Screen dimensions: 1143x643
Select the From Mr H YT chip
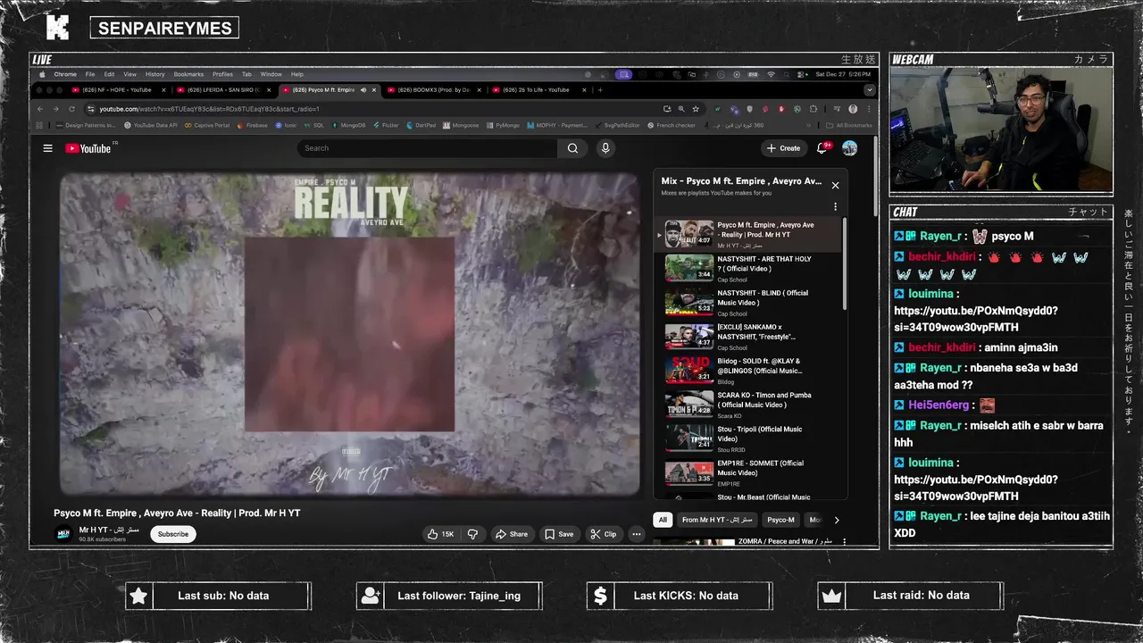[x=717, y=520]
